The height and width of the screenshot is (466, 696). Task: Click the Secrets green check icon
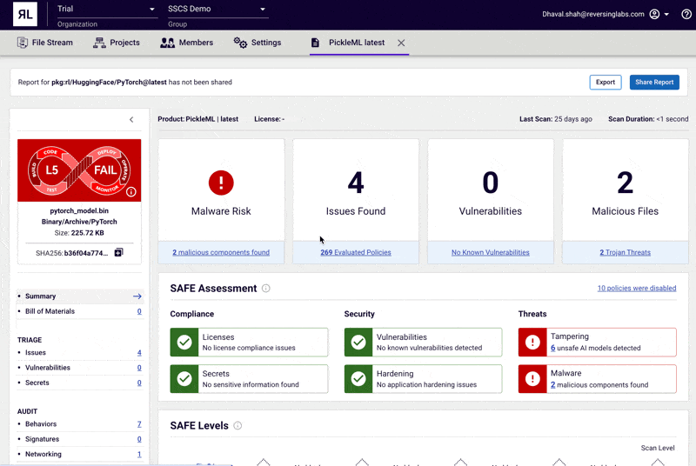[184, 379]
